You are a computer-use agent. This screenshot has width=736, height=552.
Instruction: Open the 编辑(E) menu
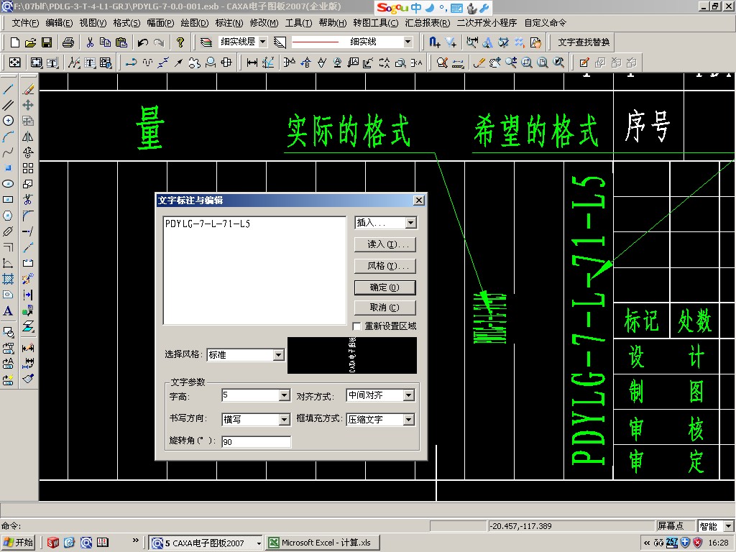(59, 23)
